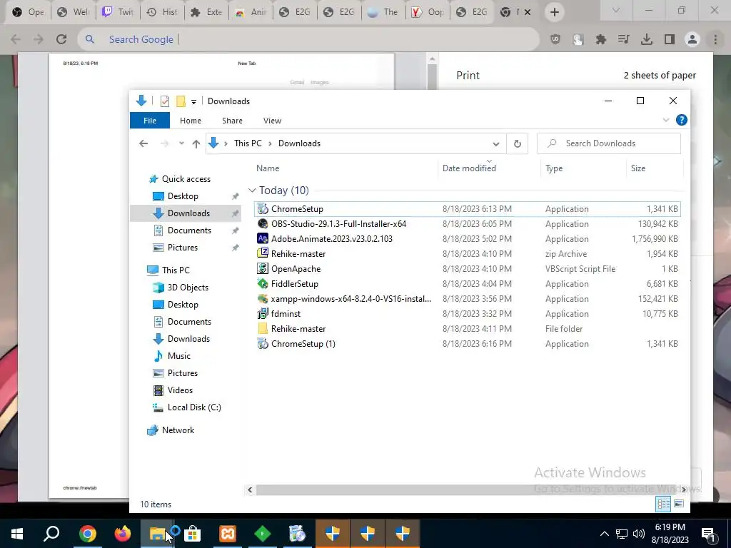This screenshot has width=731, height=548.
Task: Select fdminst application icon
Action: (x=263, y=314)
